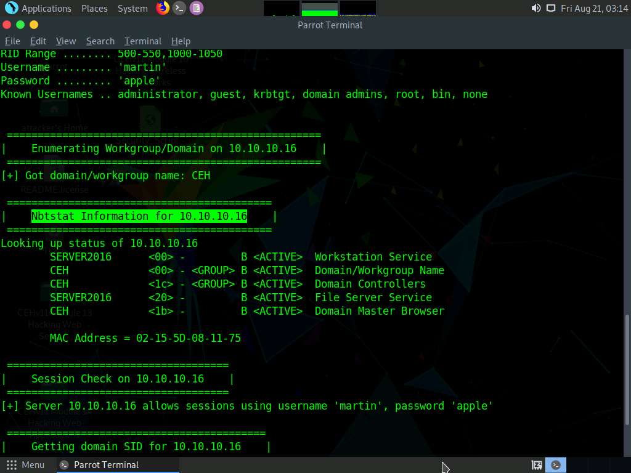Click the green window button

[20, 25]
